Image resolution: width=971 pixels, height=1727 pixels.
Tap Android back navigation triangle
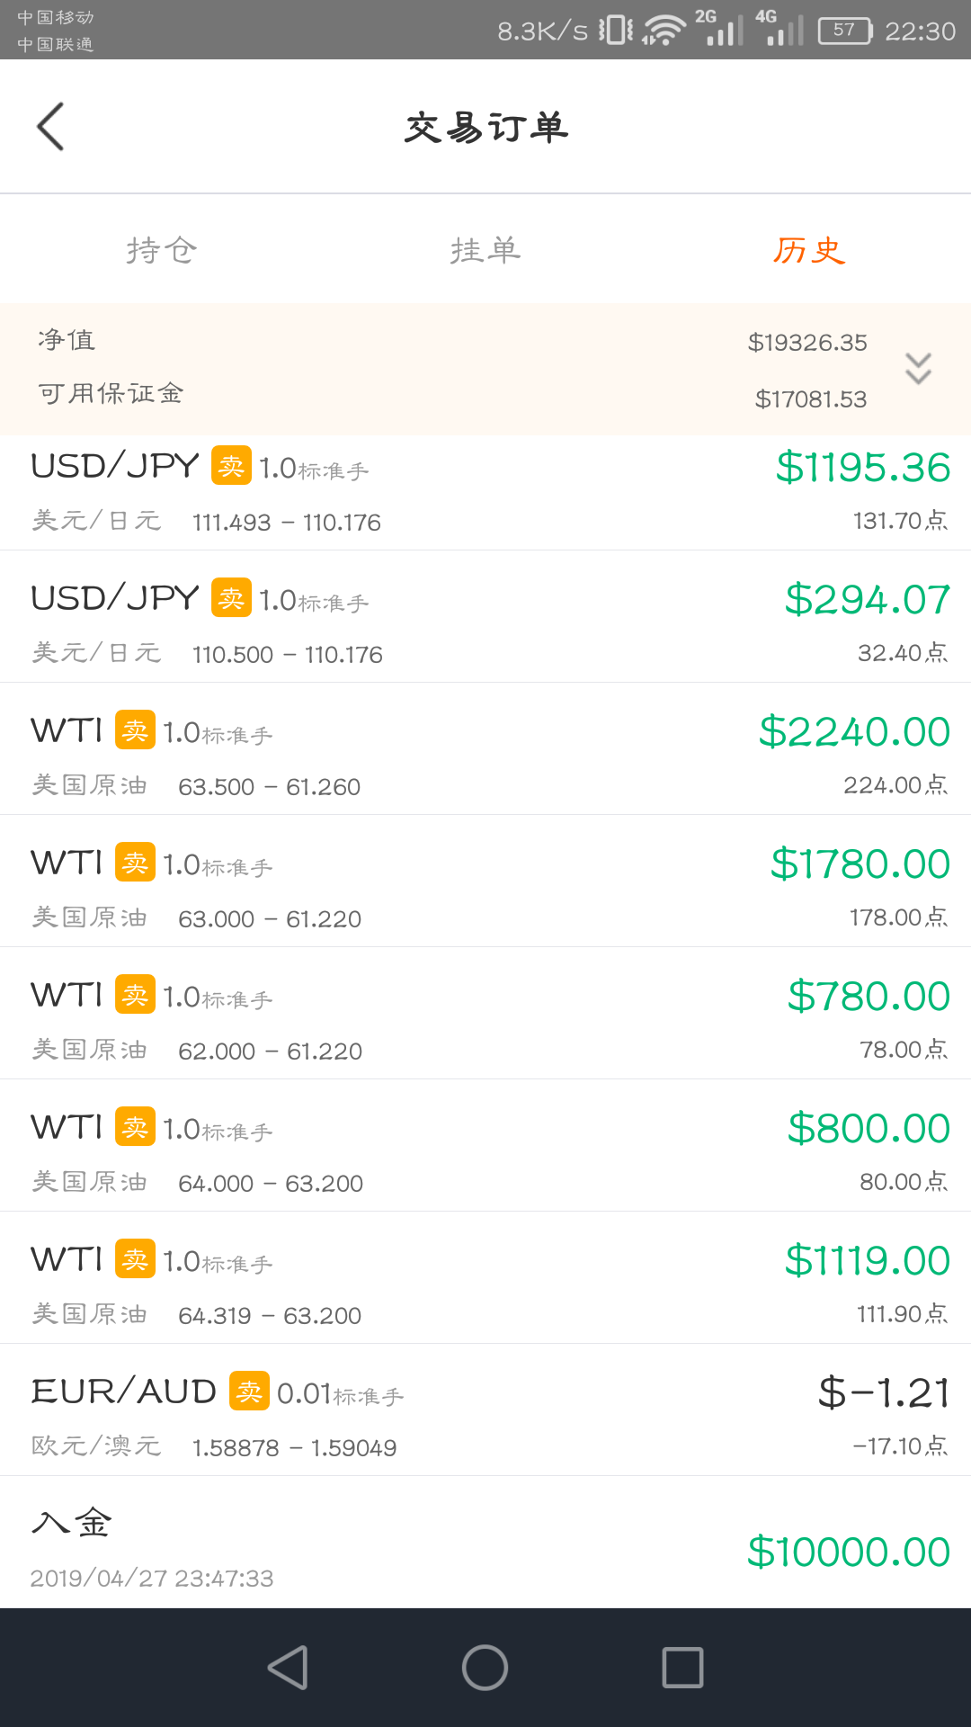click(288, 1668)
